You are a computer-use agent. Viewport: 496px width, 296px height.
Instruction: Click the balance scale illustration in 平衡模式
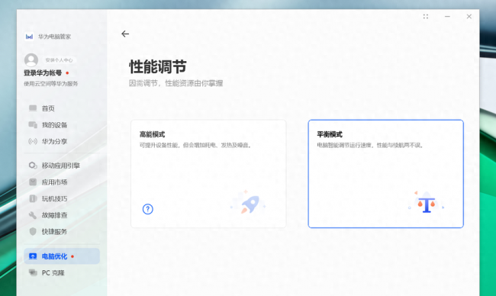click(427, 202)
